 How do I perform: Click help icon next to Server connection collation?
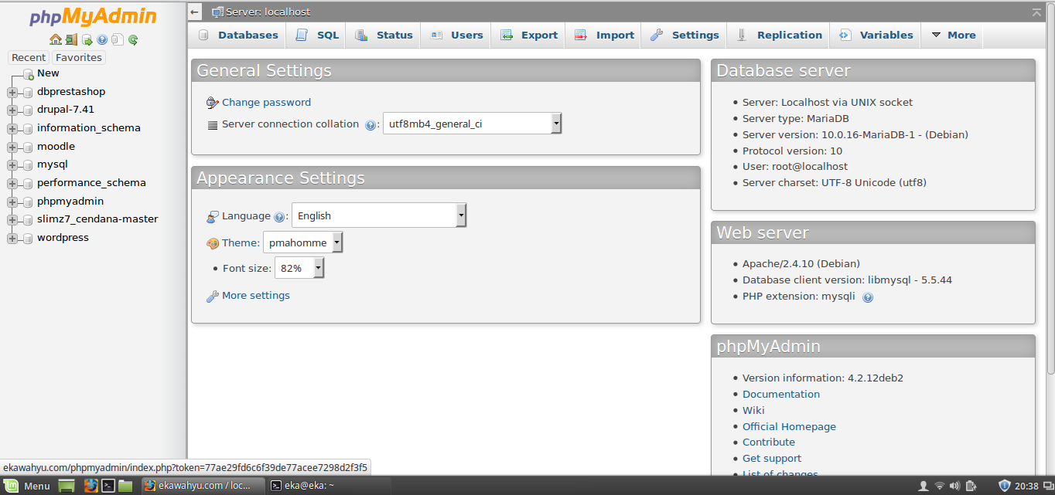(370, 124)
